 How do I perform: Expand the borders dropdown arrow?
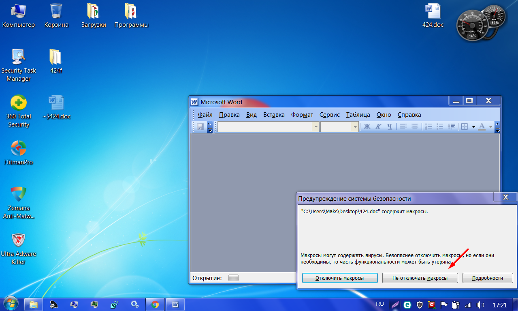(x=473, y=127)
